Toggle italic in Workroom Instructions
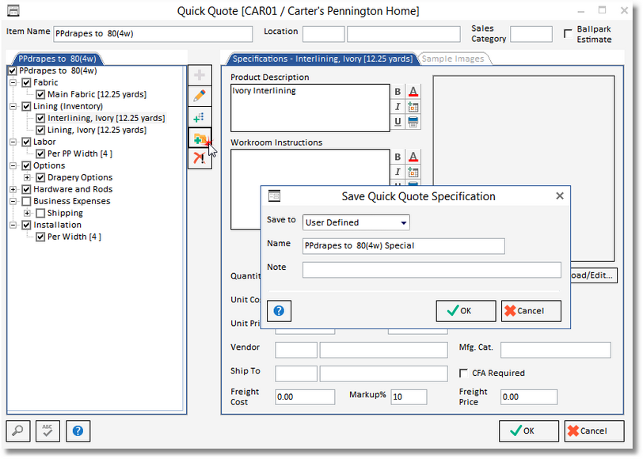Image resolution: width=643 pixels, height=459 pixels. [398, 172]
